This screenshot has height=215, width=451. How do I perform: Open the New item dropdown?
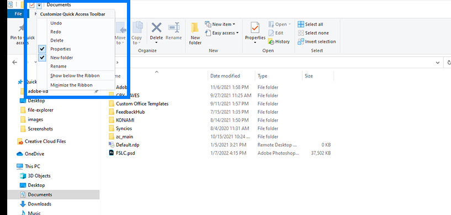pos(220,24)
